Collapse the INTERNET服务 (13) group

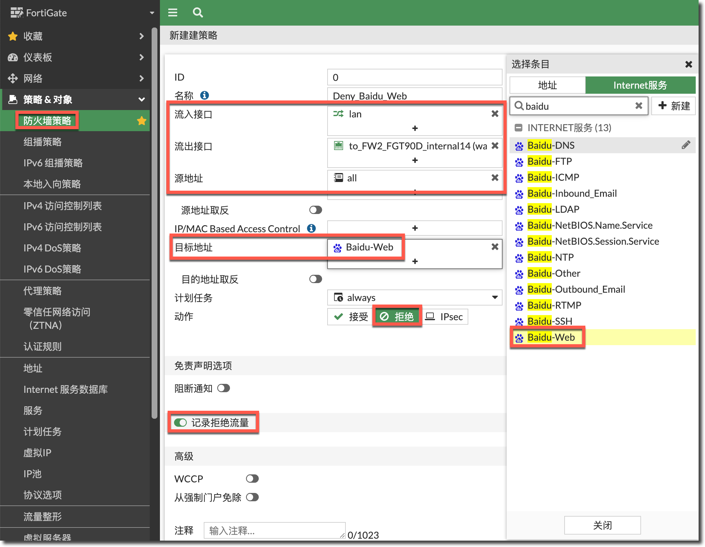coord(518,128)
